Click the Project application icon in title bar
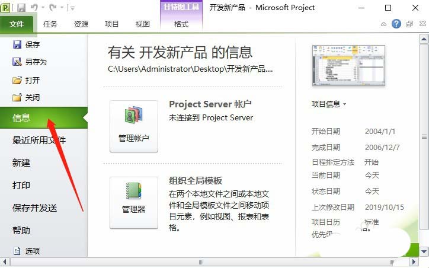429x268 pixels. (5, 7)
